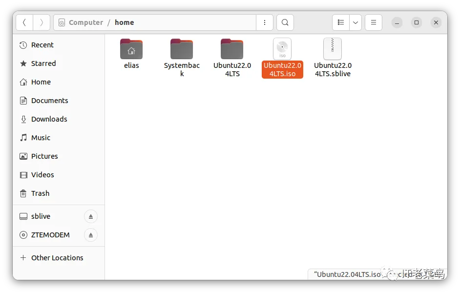This screenshot has height=294, width=460.
Task: Select the Systemback folder icon
Action: click(182, 49)
